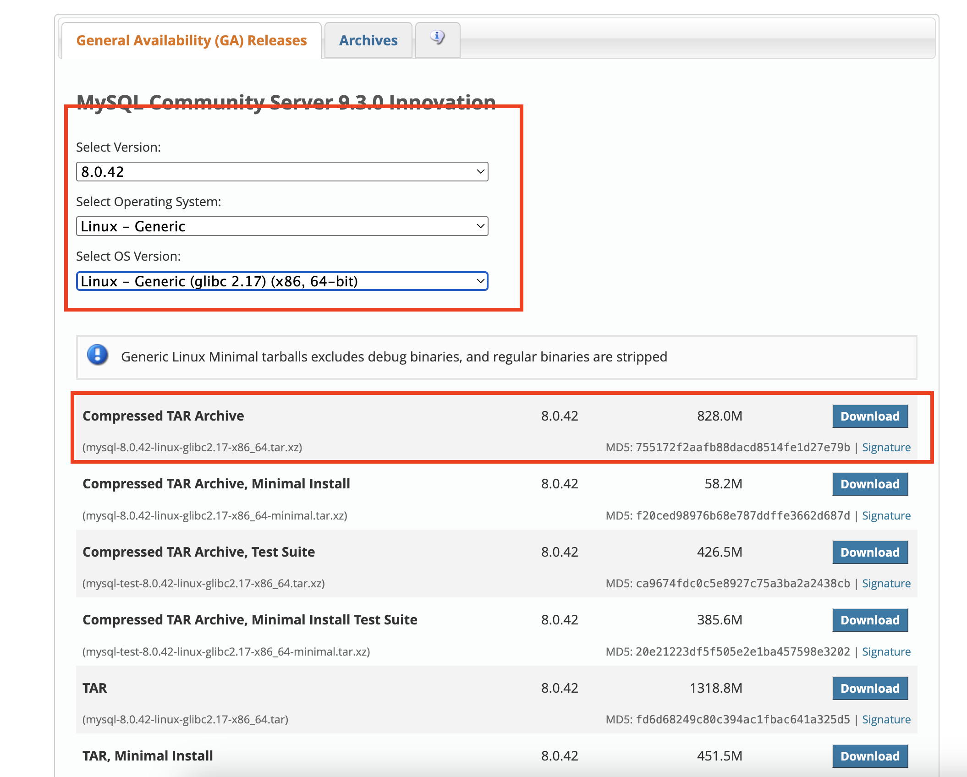Open Signature link for the TAR file

coord(886,720)
